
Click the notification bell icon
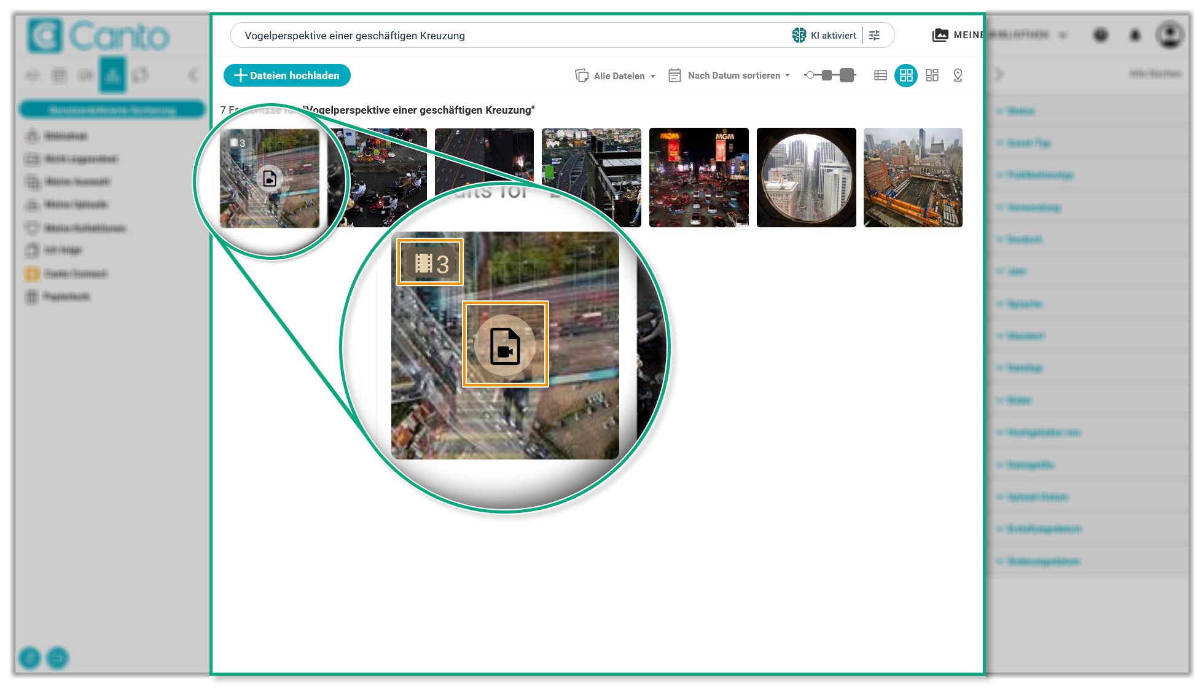tap(1135, 35)
